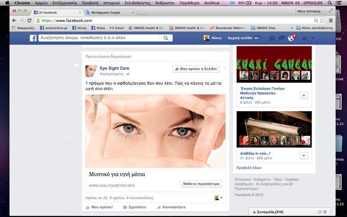
Task: Click Κοινοποιήστε to share post
Action: [171, 207]
